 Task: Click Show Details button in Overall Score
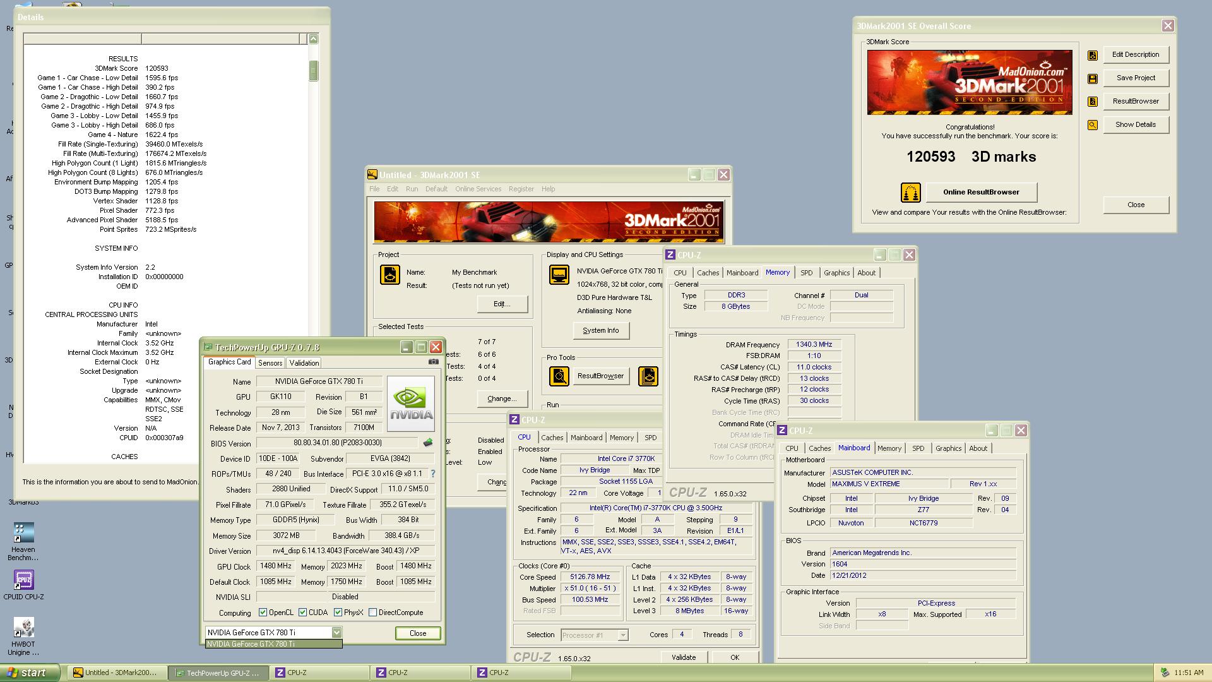(x=1136, y=125)
